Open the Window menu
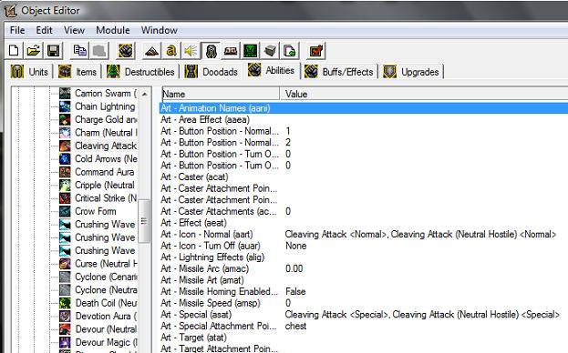 coord(159,30)
